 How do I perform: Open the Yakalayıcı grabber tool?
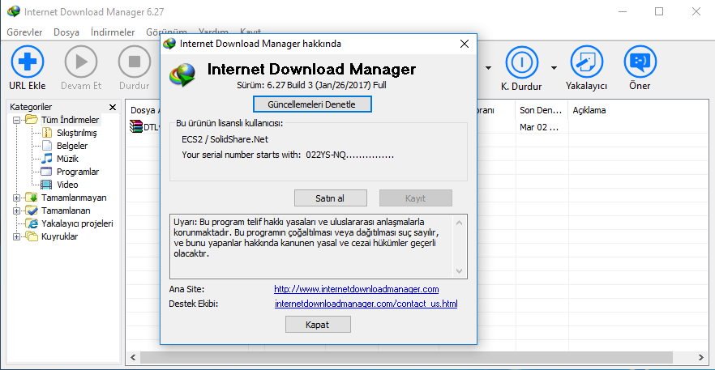point(587,62)
